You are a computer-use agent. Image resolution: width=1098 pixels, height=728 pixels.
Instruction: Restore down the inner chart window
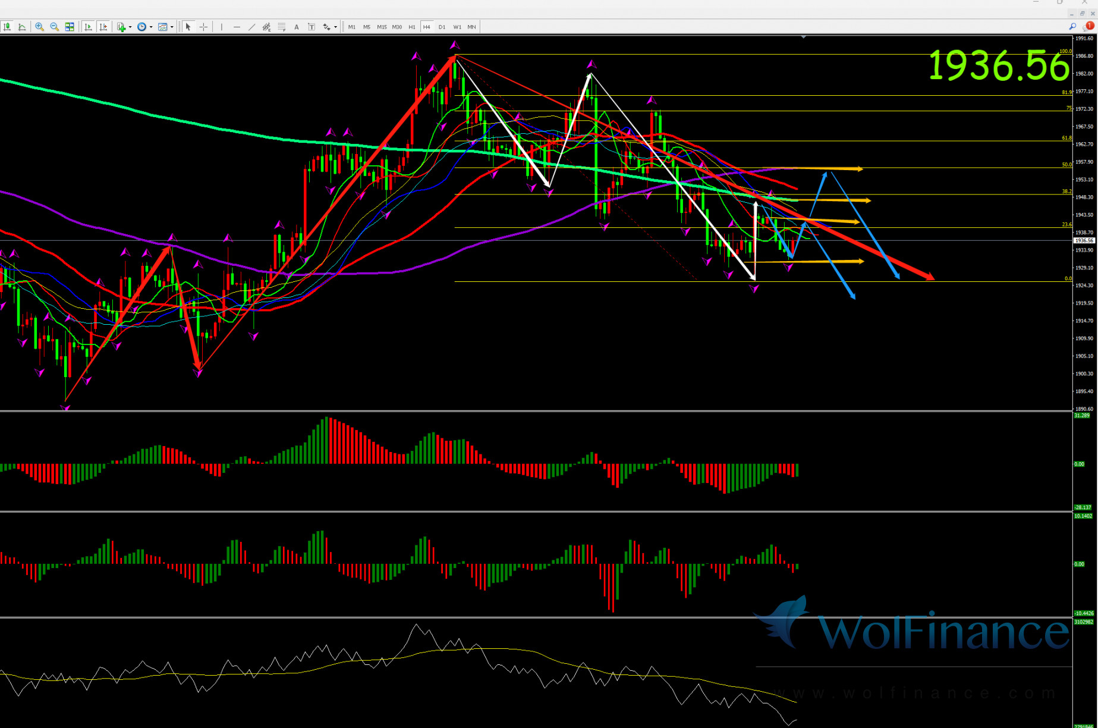(1082, 13)
